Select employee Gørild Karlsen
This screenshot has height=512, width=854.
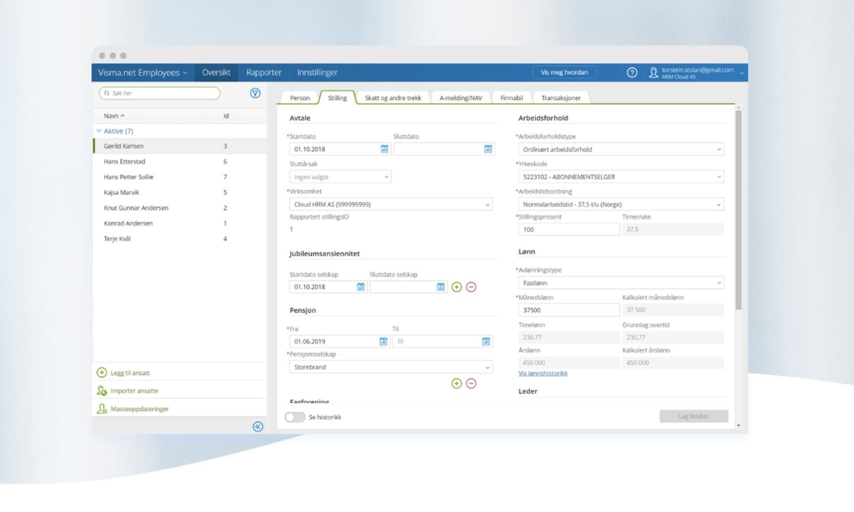pyautogui.click(x=180, y=146)
